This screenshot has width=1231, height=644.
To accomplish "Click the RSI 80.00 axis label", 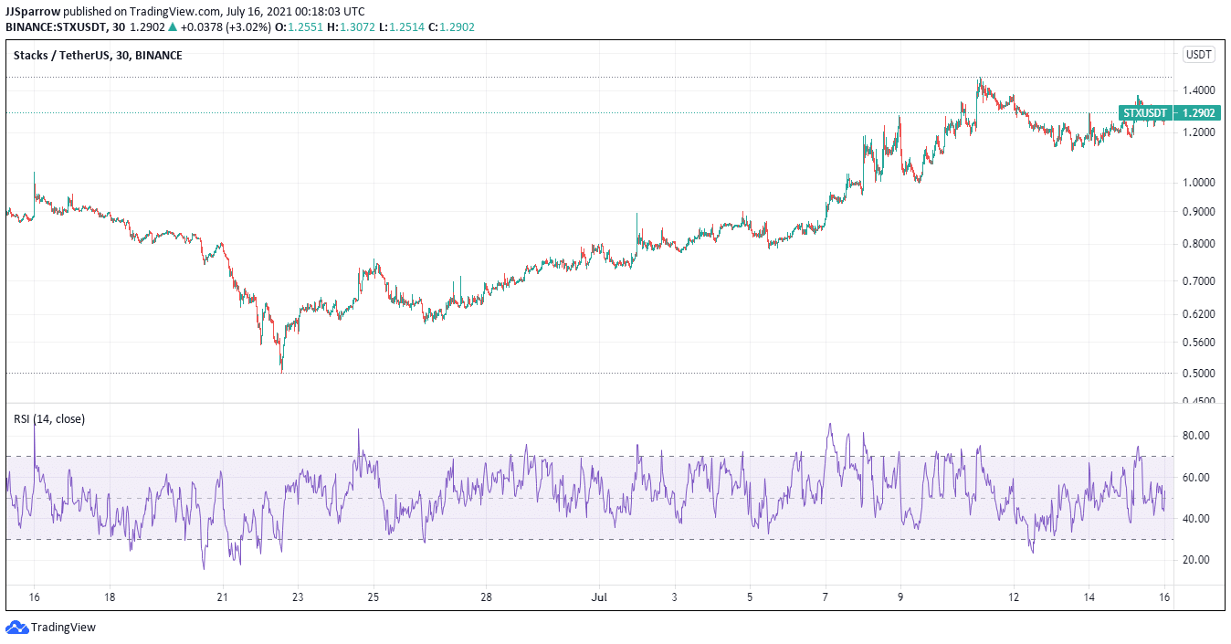I will (1196, 436).
